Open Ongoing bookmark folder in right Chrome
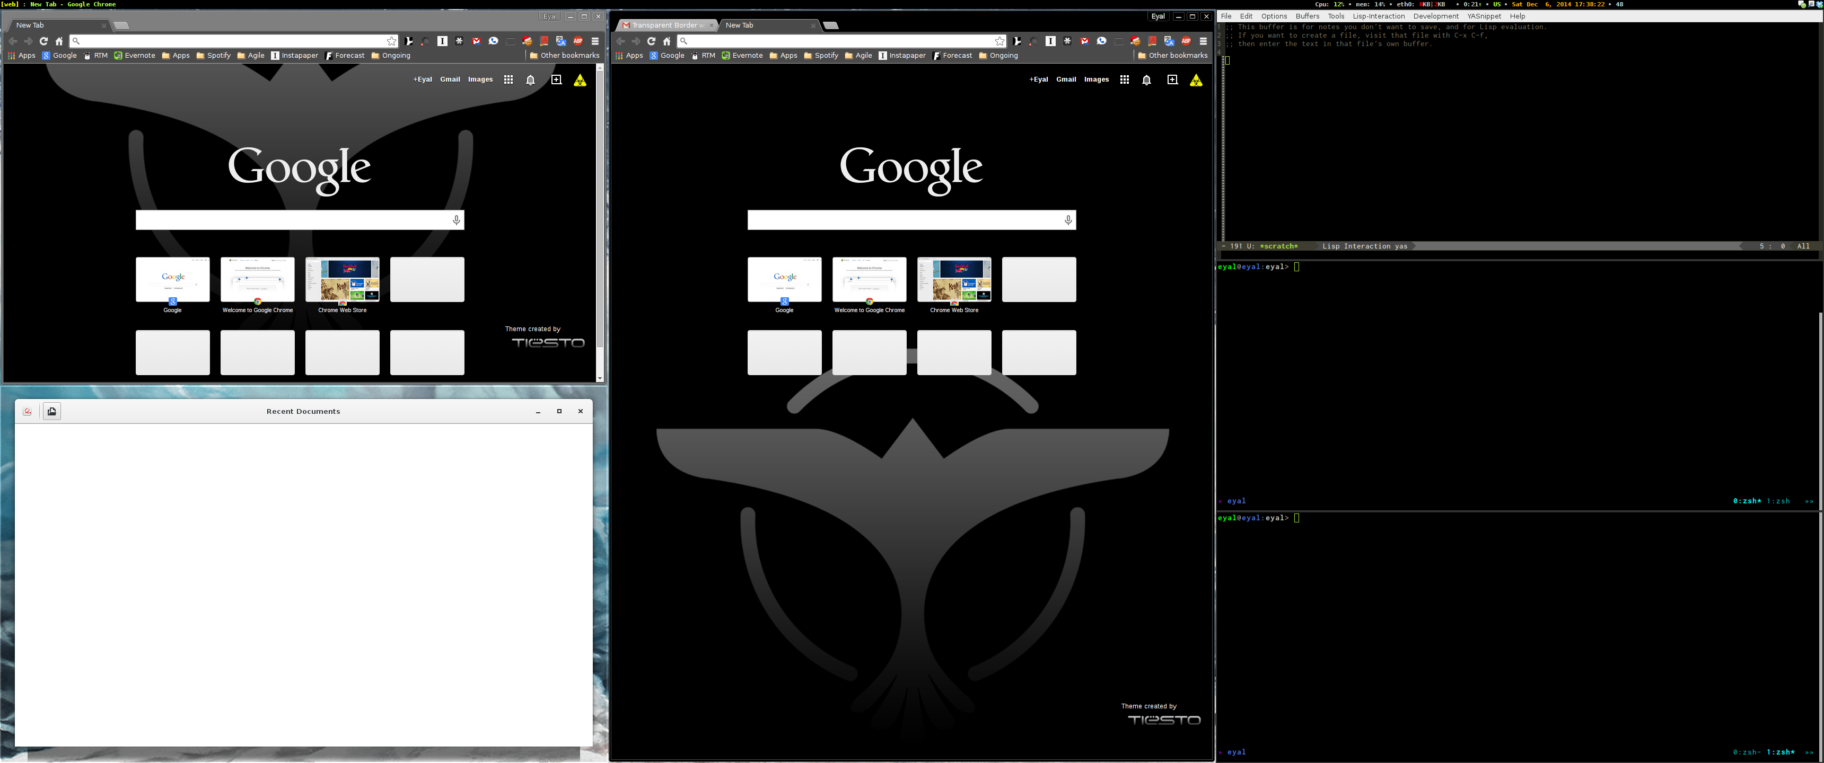Viewport: 1824px width, 763px height. pos(998,55)
